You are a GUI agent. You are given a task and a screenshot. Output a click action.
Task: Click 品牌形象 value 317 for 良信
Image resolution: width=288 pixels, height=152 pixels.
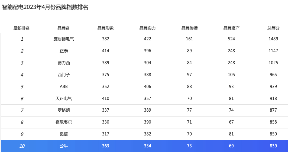106,134
